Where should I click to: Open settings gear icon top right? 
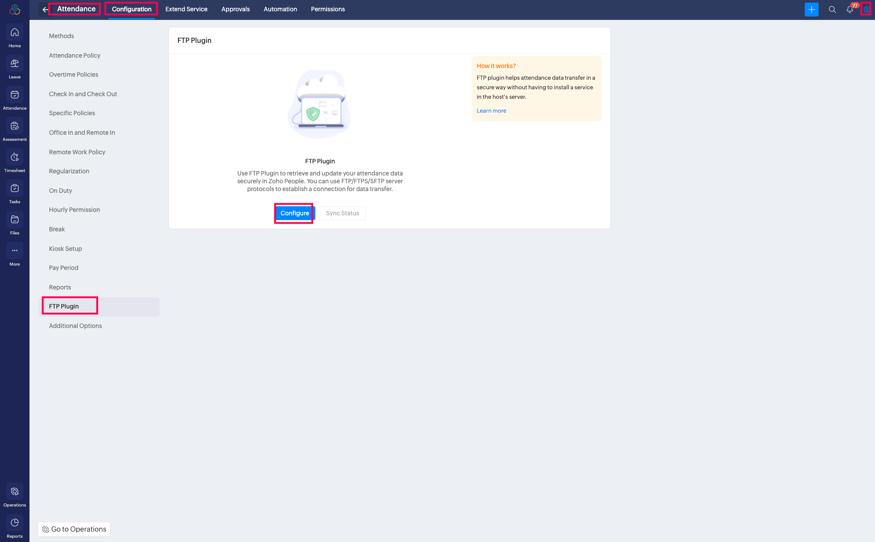click(x=866, y=9)
